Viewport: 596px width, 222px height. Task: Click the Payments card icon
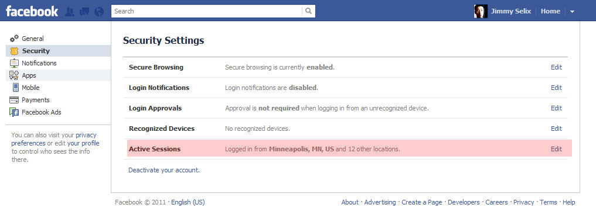click(15, 100)
